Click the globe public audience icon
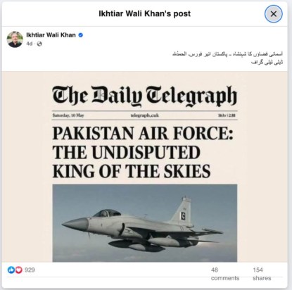The height and width of the screenshot is (290, 292). click(39, 44)
